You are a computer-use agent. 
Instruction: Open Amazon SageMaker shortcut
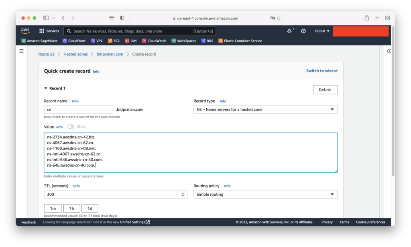coord(39,41)
